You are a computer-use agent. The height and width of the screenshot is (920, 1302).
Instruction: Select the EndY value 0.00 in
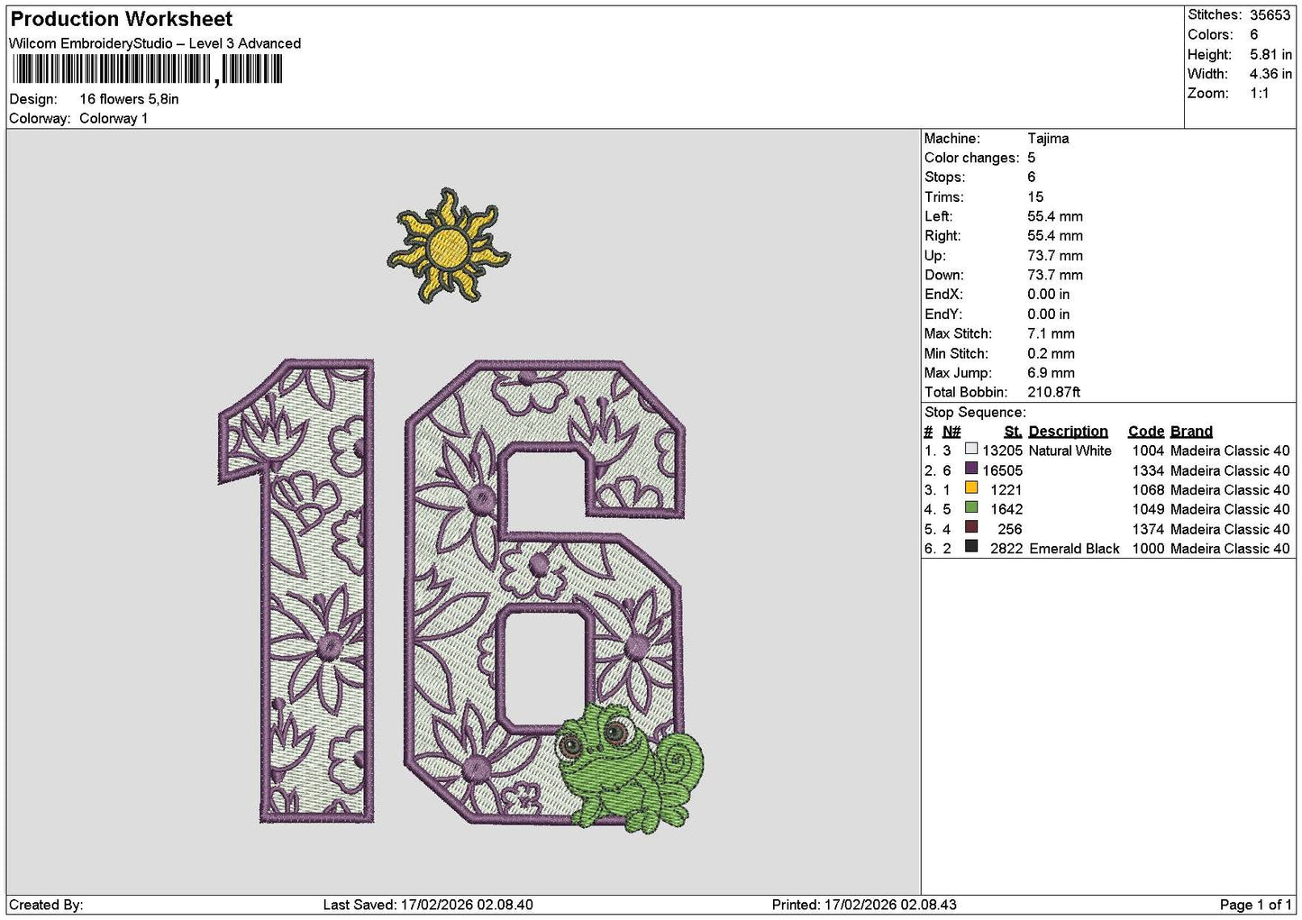(1049, 314)
